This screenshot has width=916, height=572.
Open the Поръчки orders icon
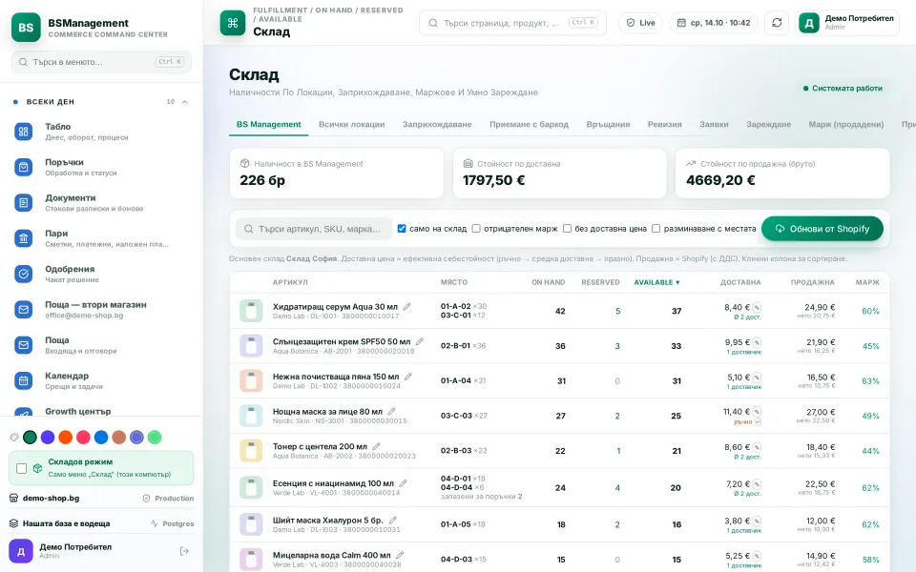click(x=23, y=167)
